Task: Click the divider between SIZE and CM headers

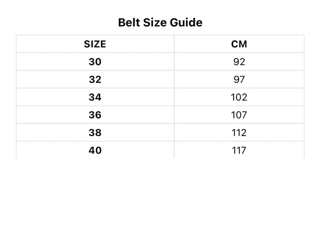Action: click(x=174, y=44)
